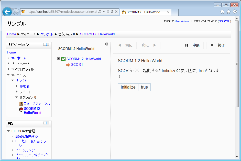Click the browser back arrow button
This screenshot has width=241, height=161.
coord(7,12)
